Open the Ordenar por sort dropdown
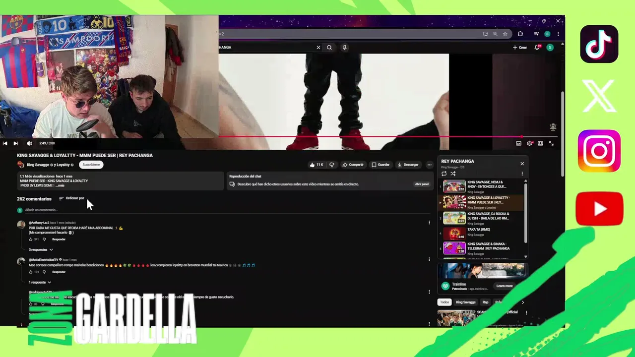 point(71,198)
